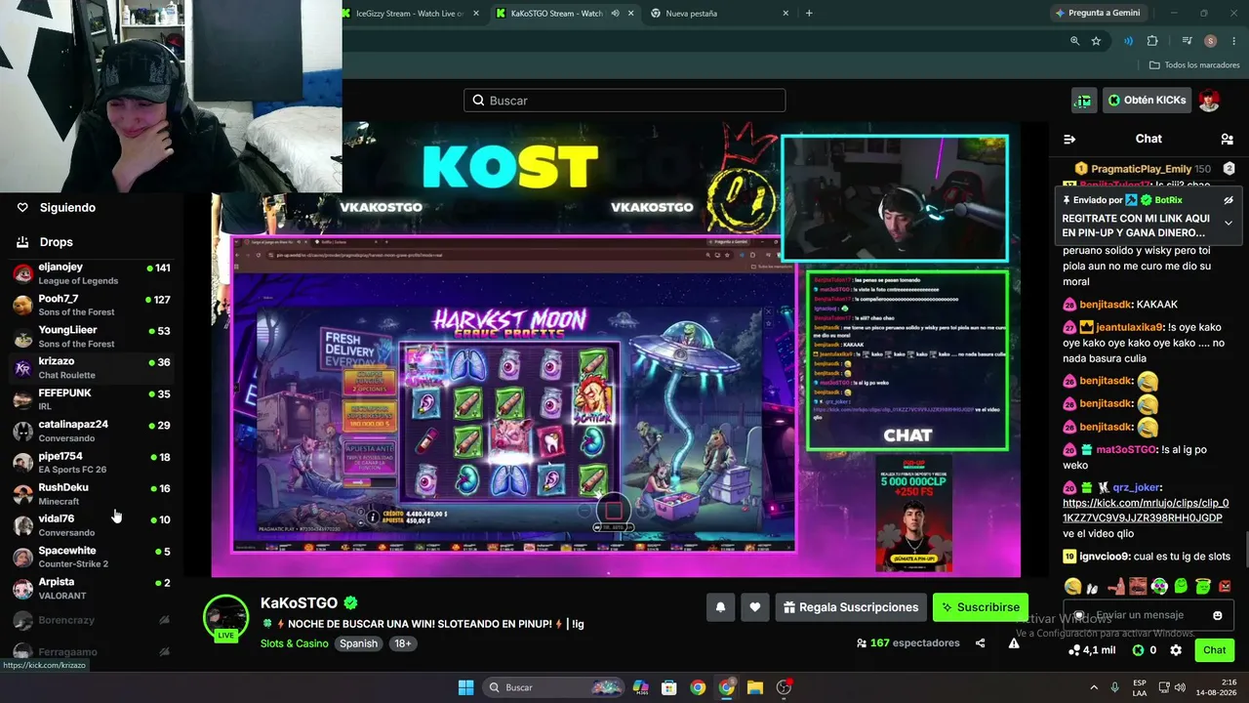Click the 18+ tag

click(402, 644)
